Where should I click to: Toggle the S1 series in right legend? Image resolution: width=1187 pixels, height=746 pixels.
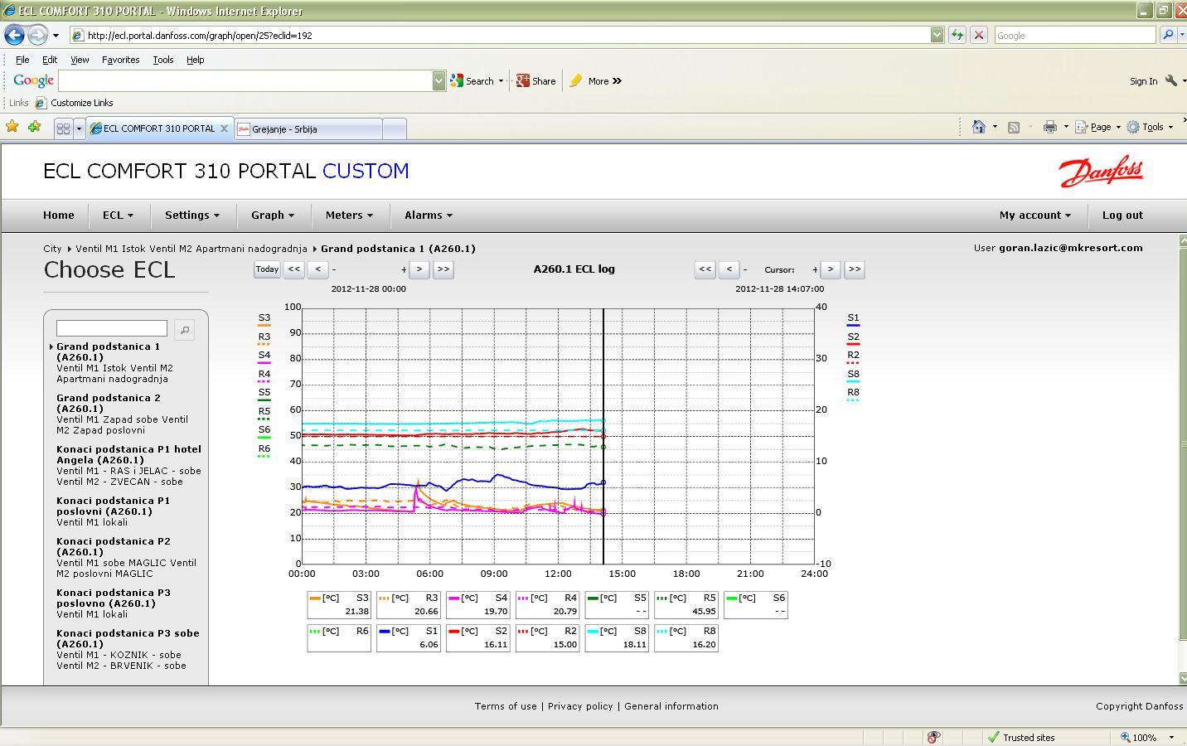pyautogui.click(x=853, y=318)
